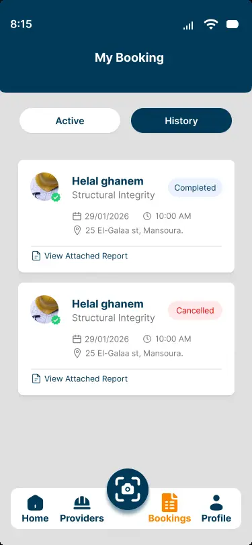The width and height of the screenshot is (252, 545).
Task: Click report document icon in Cancelled card
Action: tap(36, 379)
